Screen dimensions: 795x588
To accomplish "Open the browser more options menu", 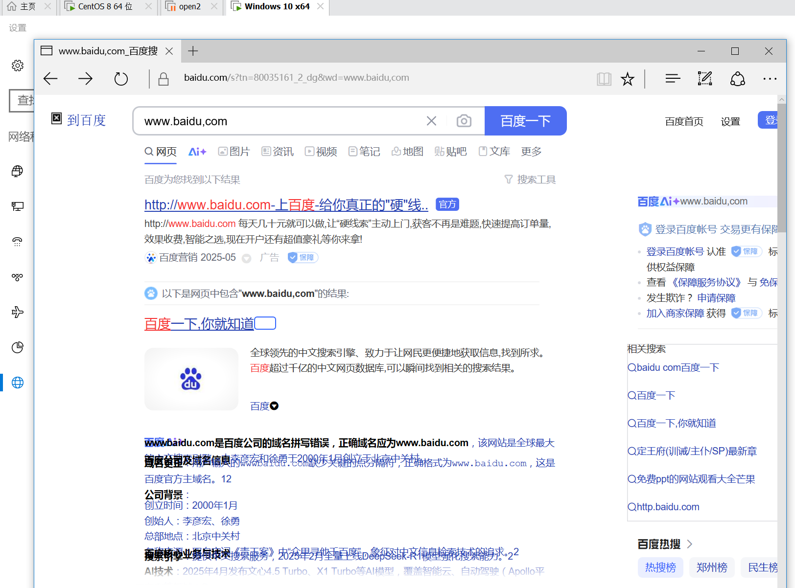I will tap(770, 78).
